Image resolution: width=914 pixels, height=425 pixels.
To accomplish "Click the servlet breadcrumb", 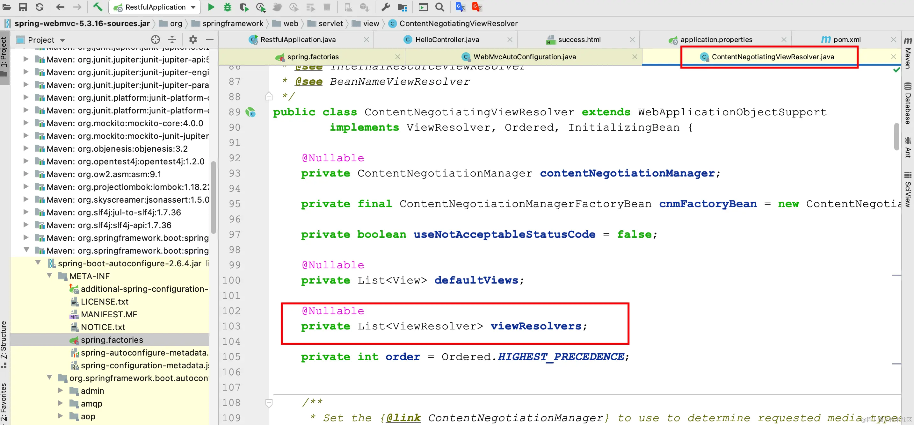I will point(325,23).
